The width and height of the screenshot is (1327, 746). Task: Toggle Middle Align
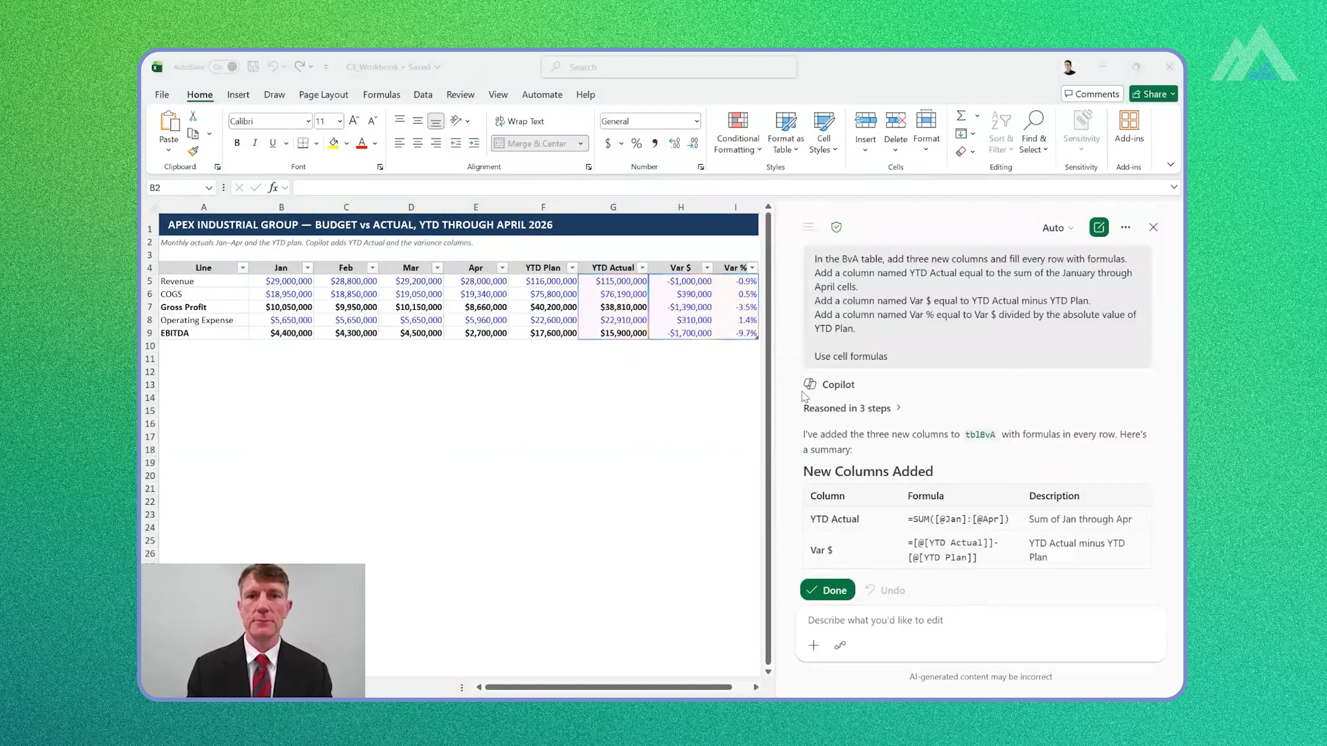(417, 121)
